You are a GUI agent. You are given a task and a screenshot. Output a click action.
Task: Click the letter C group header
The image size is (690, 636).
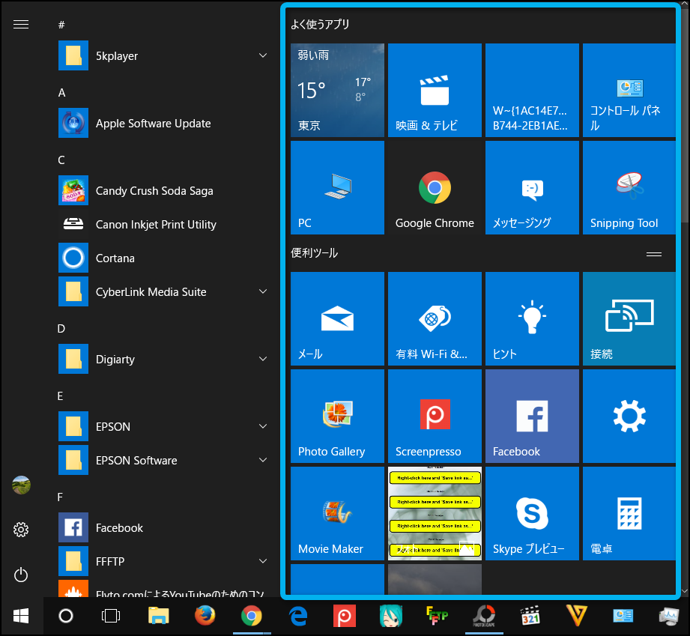[61, 160]
